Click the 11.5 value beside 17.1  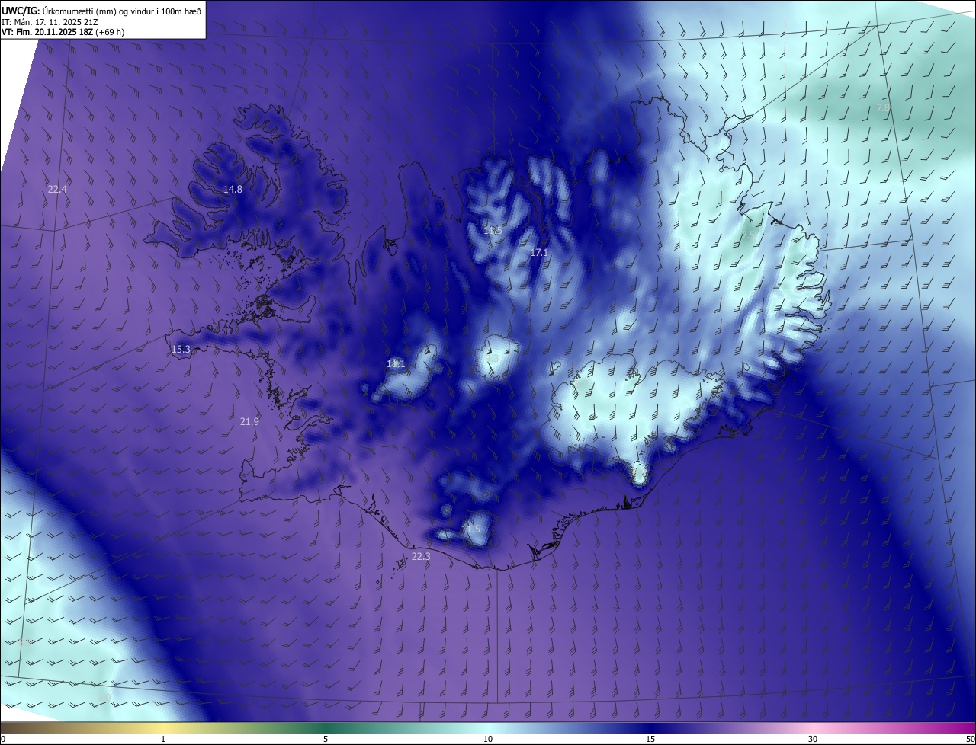pyautogui.click(x=493, y=230)
